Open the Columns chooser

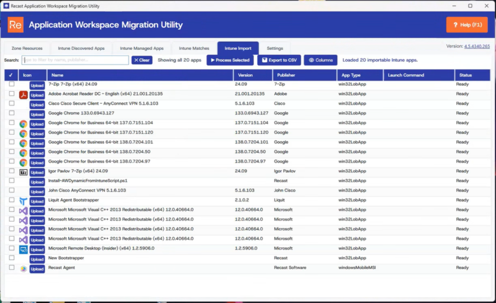pos(321,60)
